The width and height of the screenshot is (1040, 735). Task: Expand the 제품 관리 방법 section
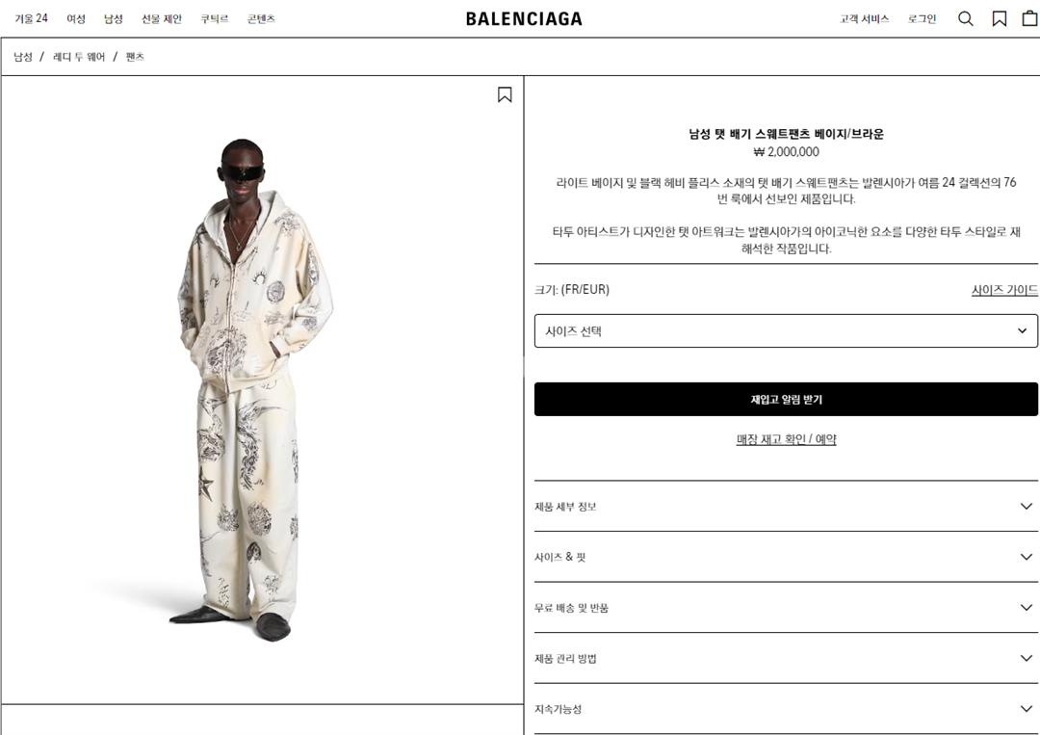click(786, 658)
